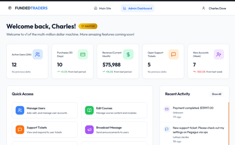Click the +14.5% revenue change
Screen dimensions: 235x145
click(109, 72)
